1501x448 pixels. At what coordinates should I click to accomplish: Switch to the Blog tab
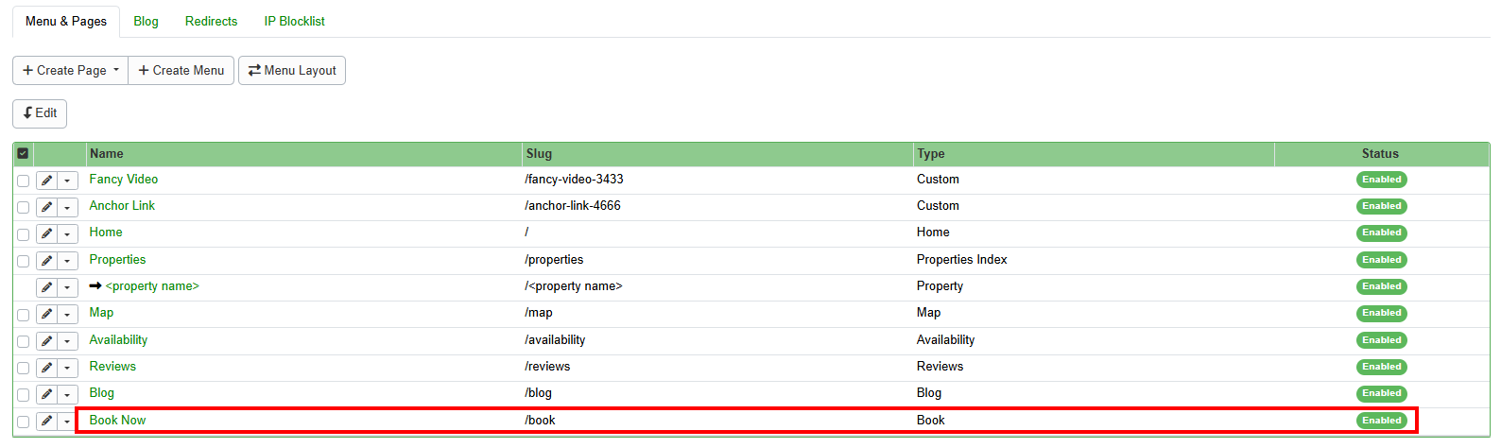(x=146, y=21)
